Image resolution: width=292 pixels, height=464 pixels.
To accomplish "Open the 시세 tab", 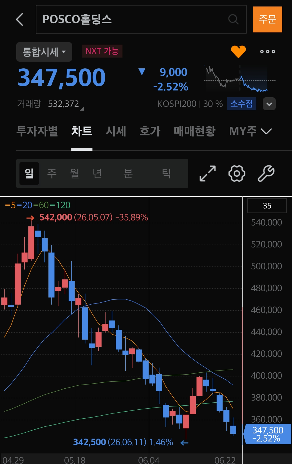I will [116, 131].
